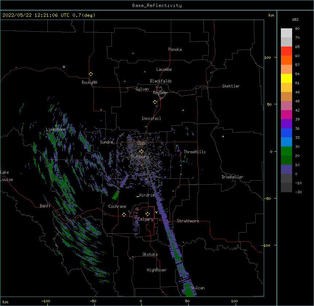Click the Sylvan label
Viewport: 314px width, 306px height.
142,89
